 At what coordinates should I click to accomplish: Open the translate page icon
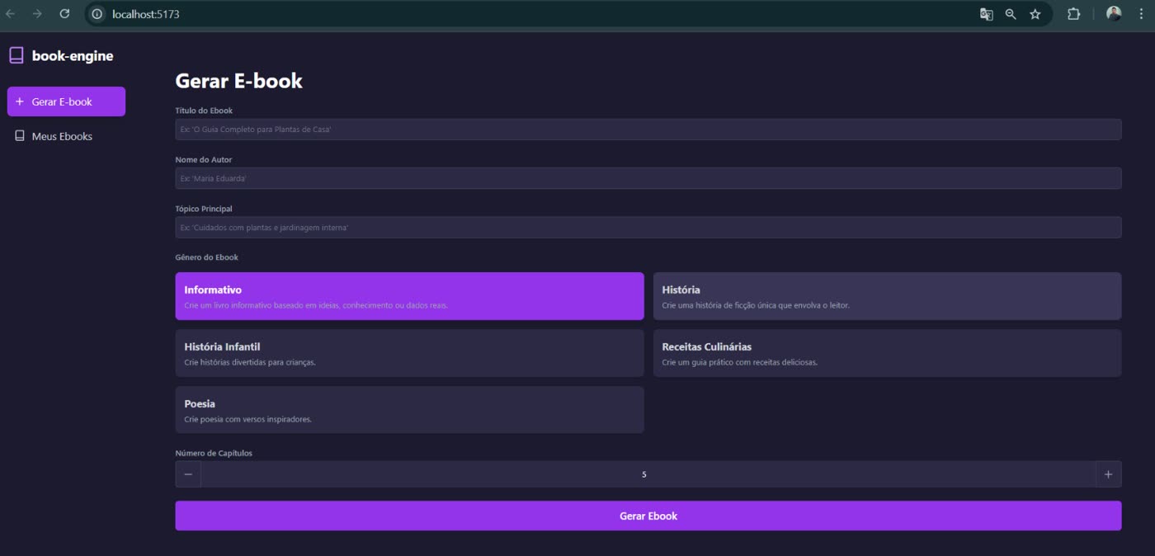click(986, 14)
